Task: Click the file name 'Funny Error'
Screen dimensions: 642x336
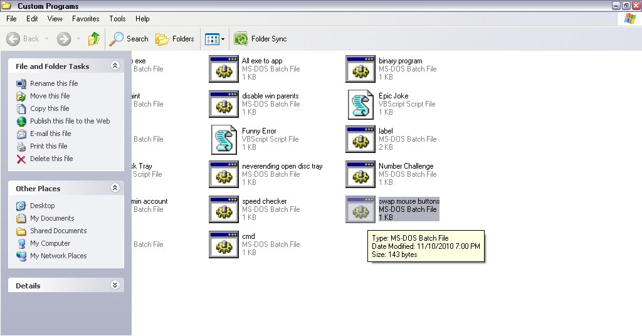Action: (x=259, y=131)
